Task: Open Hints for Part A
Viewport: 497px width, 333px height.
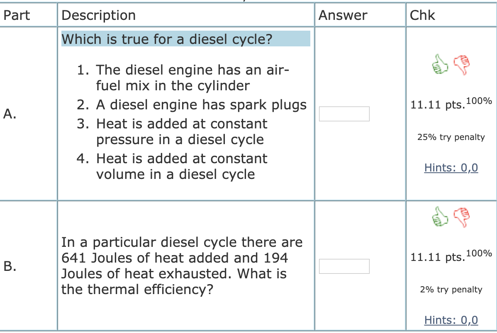Action: [x=451, y=167]
